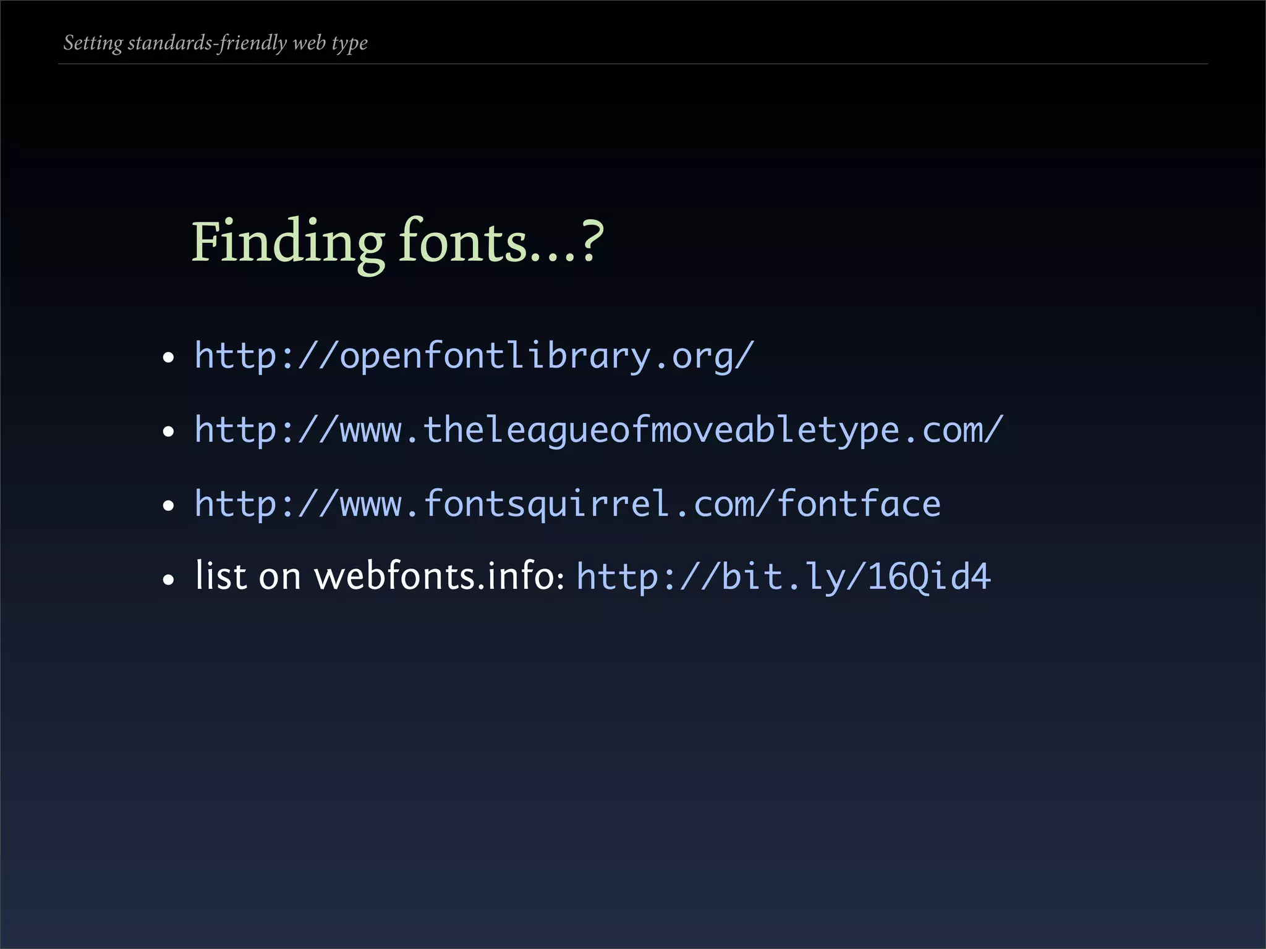The width and height of the screenshot is (1266, 949).
Task: Open the fontsquirrel.com/fontface link
Action: pyautogui.click(x=567, y=504)
